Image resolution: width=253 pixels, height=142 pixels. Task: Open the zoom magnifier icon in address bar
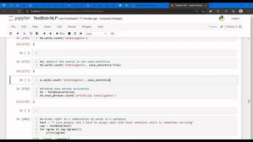tap(197, 11)
